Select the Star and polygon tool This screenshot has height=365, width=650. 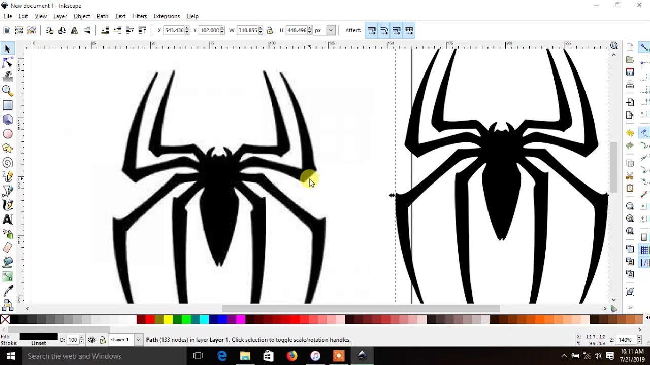tap(8, 148)
